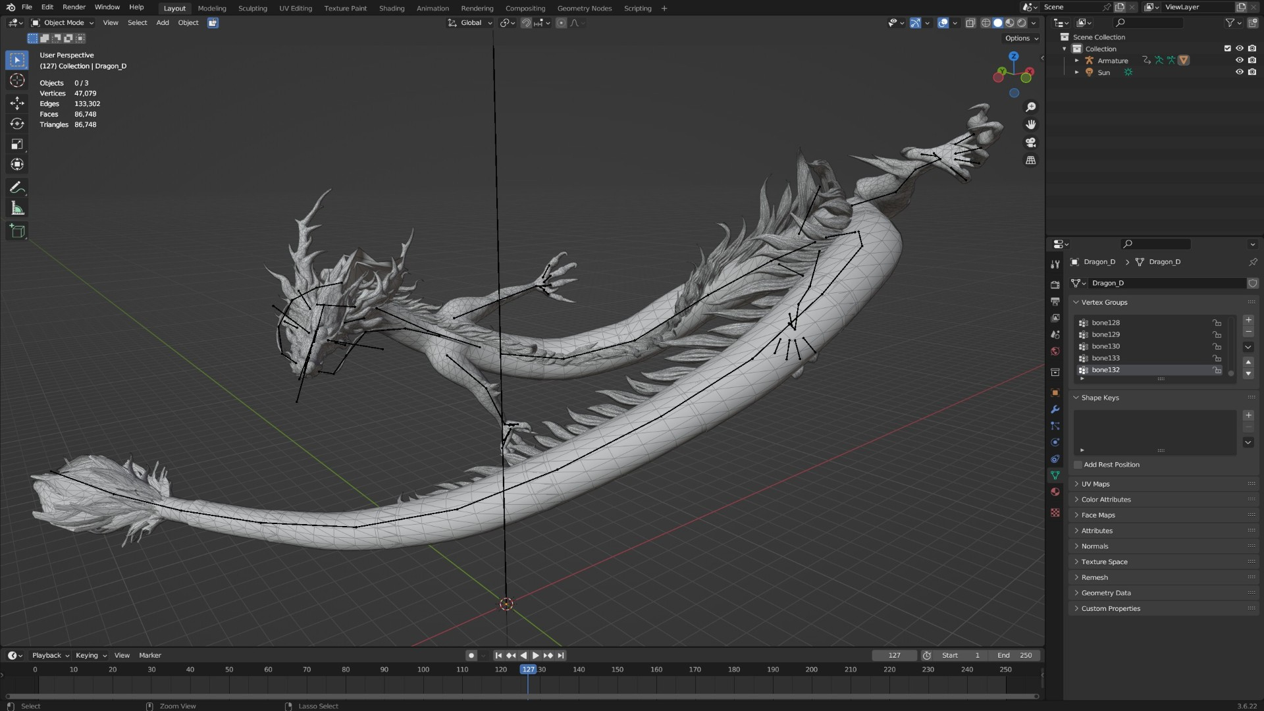Screen dimensions: 1264x711
Task: Switch to the Shading workspace tab
Action: pos(392,8)
